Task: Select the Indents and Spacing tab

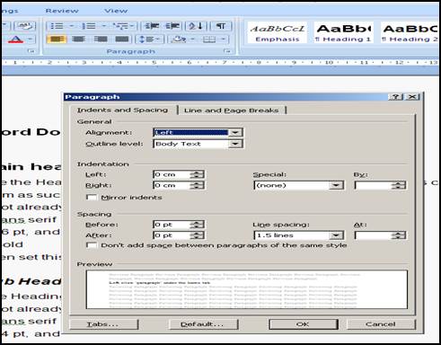Action: tap(122, 110)
